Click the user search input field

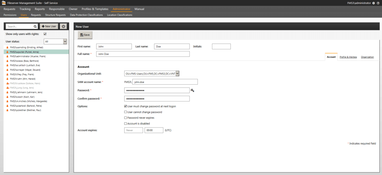coord(22,26)
